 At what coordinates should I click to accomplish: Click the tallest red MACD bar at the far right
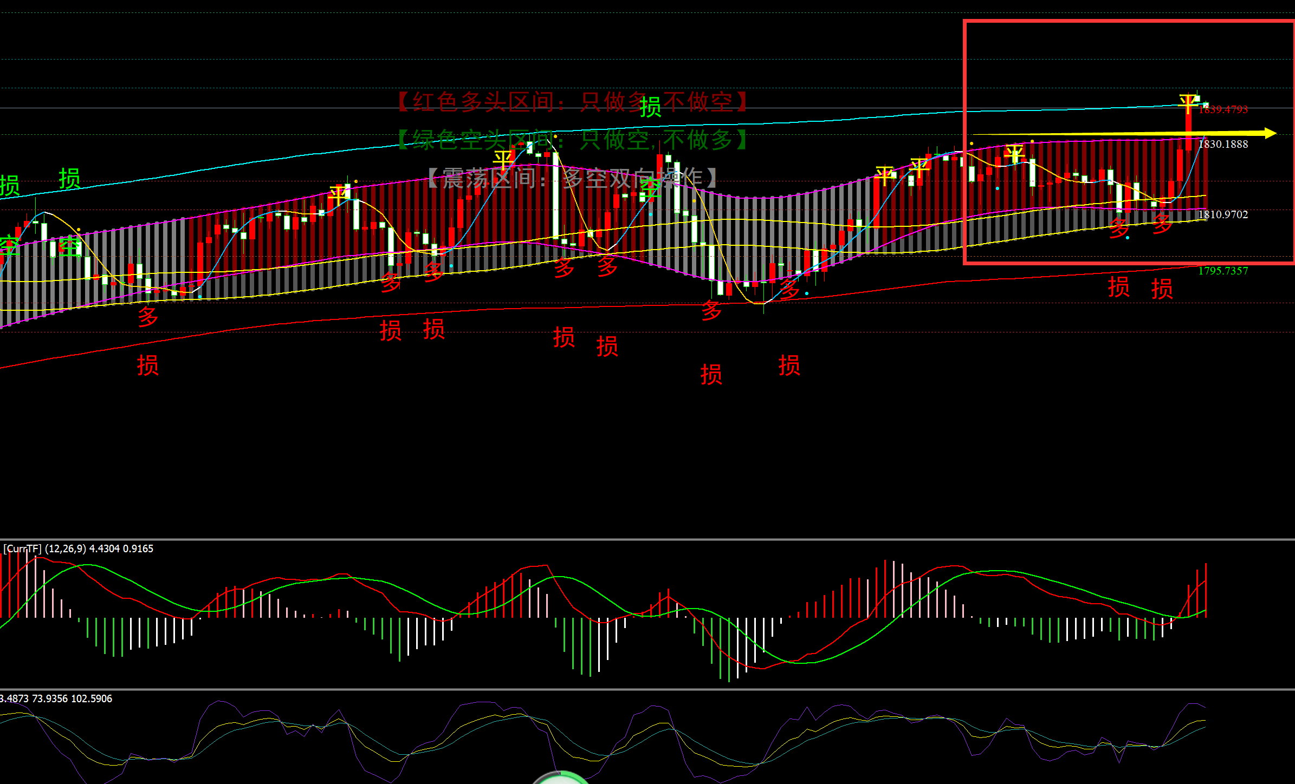(1206, 590)
